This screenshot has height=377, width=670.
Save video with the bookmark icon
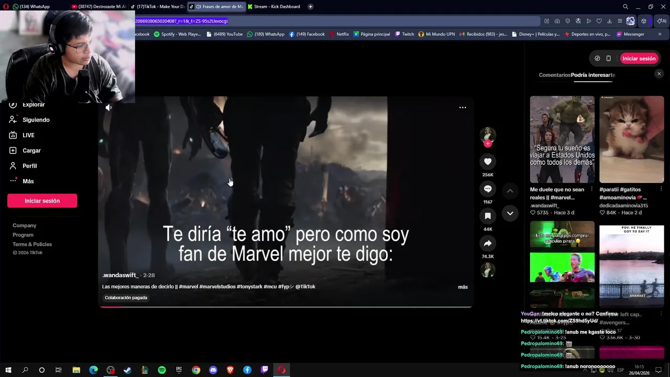click(x=488, y=216)
